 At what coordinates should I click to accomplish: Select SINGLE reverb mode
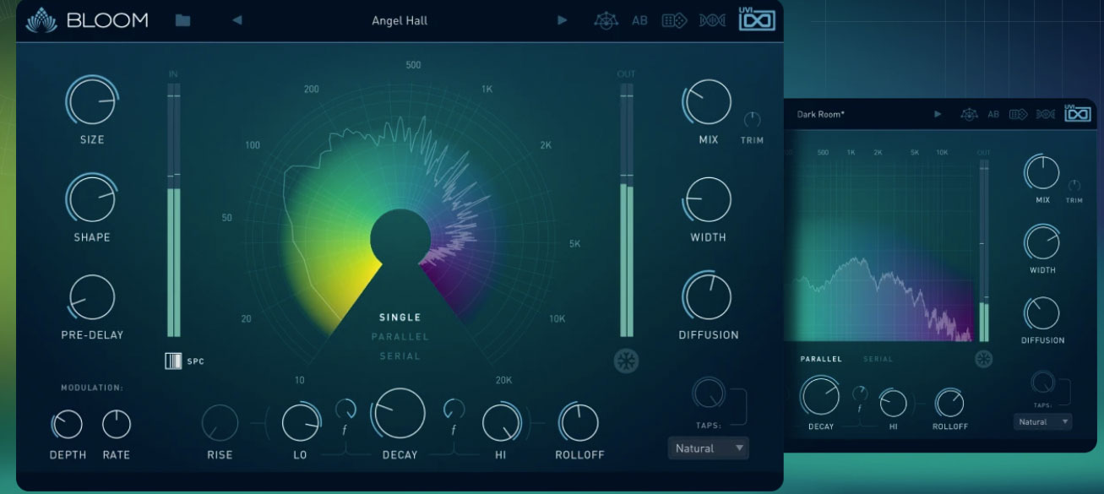(400, 318)
